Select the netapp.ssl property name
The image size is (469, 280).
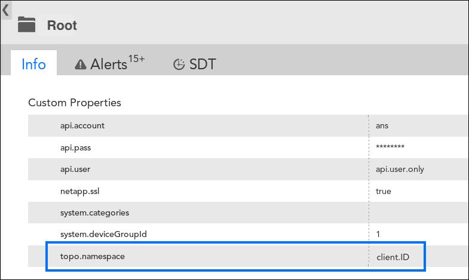[80, 191]
